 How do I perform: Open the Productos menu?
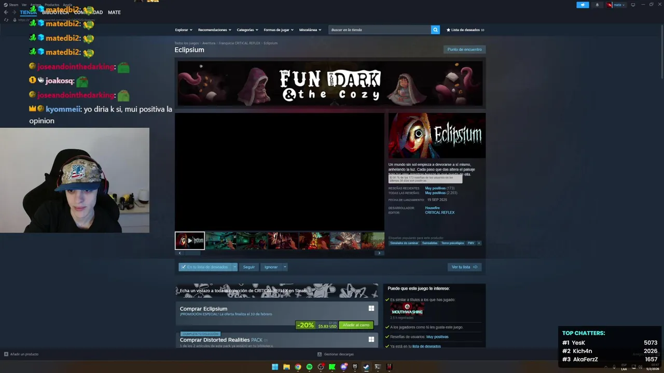point(52,5)
